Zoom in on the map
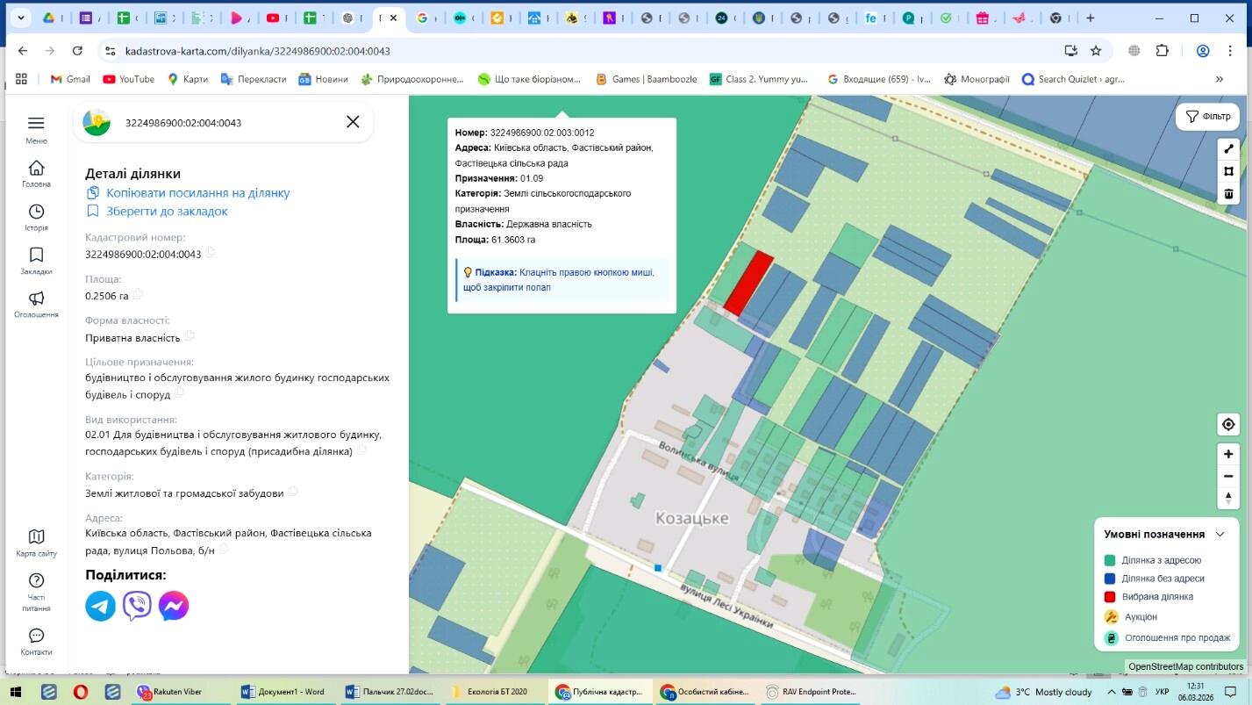The width and height of the screenshot is (1252, 705). pos(1228,454)
